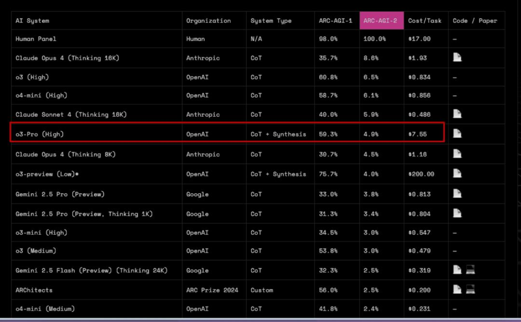
Task: Open code laptop icon in ARChitects row
Action: click(x=470, y=289)
